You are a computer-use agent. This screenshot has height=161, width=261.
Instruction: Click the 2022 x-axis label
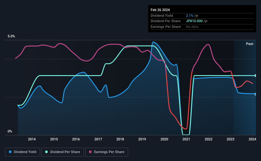pyautogui.click(x=209, y=139)
